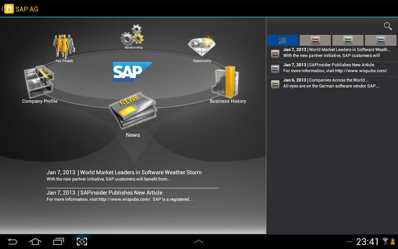Tap the SAP AG title text
The image size is (398, 249).
click(27, 9)
